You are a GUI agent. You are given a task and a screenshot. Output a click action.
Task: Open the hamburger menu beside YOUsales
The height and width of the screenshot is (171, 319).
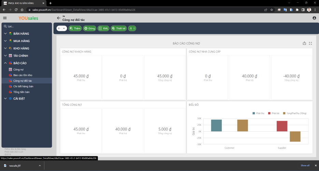[x=5, y=18]
